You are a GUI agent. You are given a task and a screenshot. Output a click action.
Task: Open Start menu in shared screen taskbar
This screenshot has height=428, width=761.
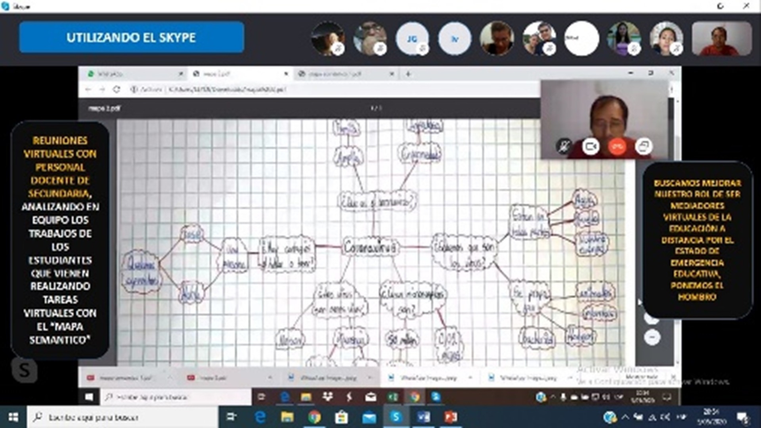(89, 397)
